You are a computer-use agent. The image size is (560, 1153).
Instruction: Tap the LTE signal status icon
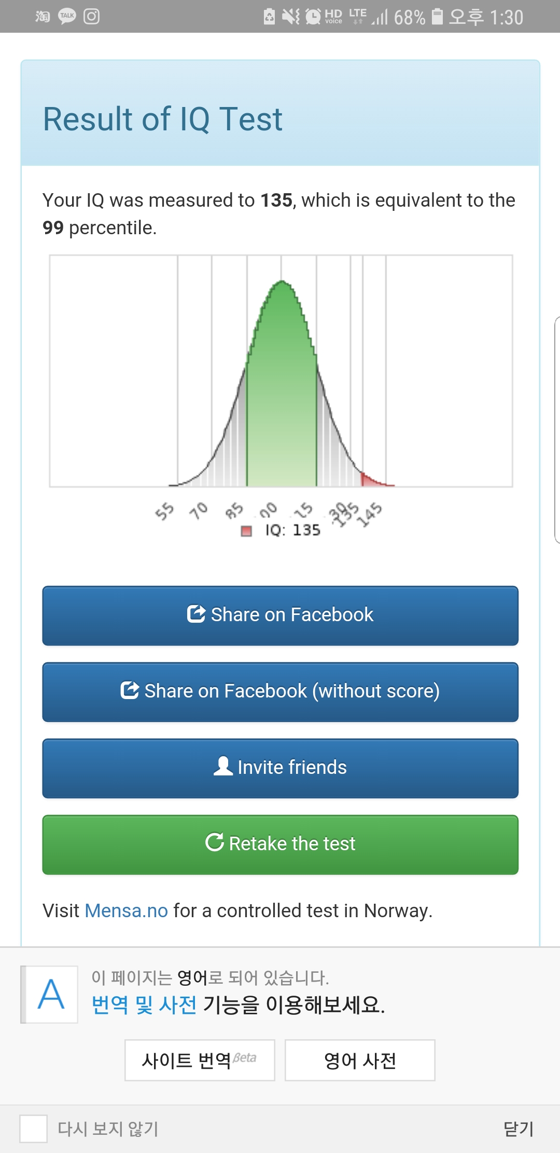[358, 17]
